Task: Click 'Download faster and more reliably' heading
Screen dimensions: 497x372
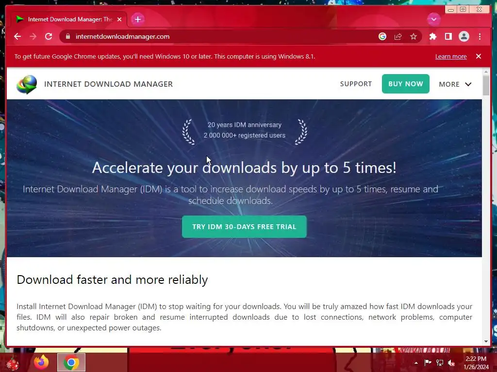Action: coord(112,280)
